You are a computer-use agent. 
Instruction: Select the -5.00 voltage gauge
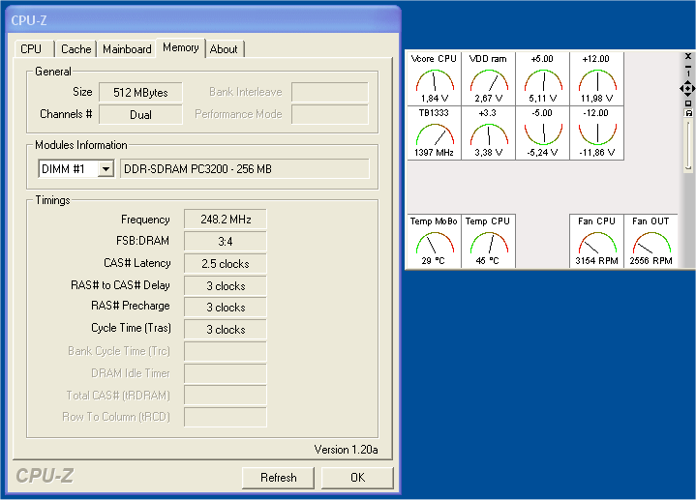(x=542, y=132)
